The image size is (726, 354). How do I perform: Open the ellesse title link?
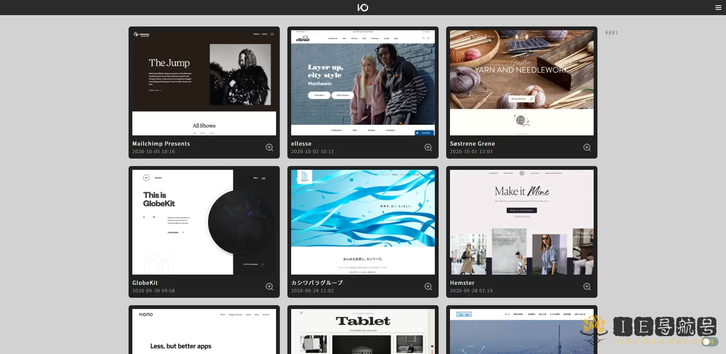301,144
